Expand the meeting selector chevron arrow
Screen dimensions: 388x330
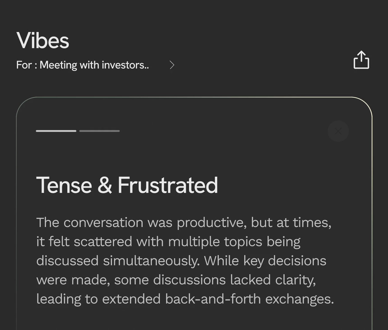[172, 65]
